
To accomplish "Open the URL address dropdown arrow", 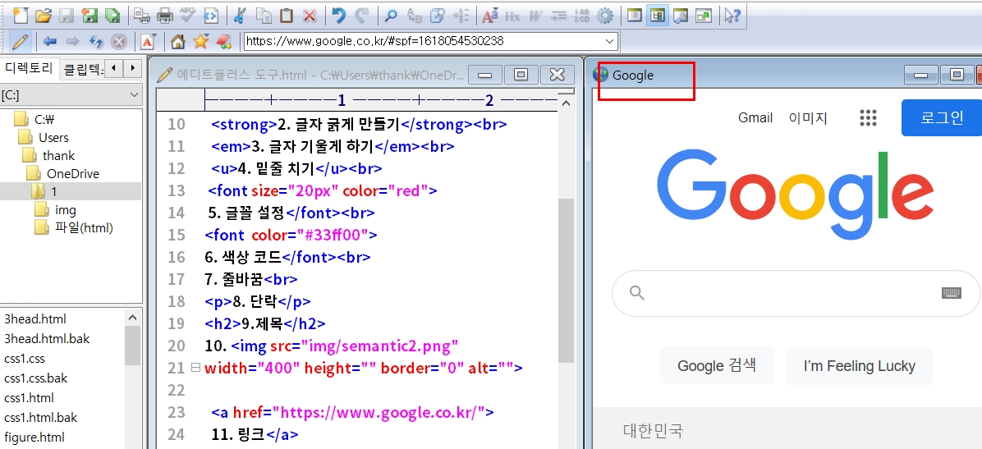I will [x=610, y=41].
